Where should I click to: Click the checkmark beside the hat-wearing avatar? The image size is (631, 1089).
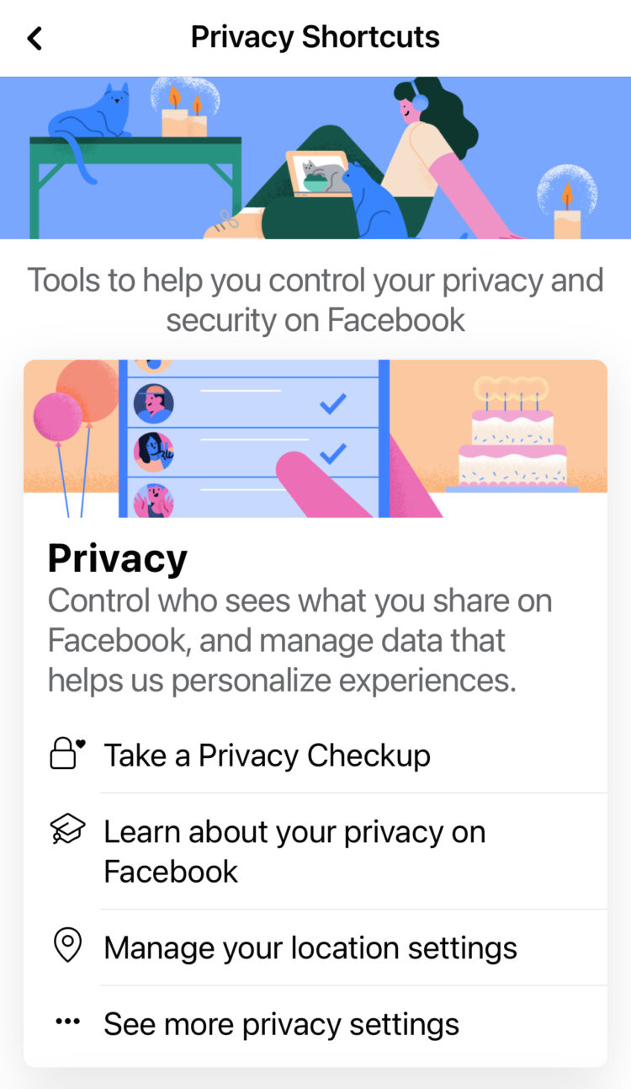[333, 405]
